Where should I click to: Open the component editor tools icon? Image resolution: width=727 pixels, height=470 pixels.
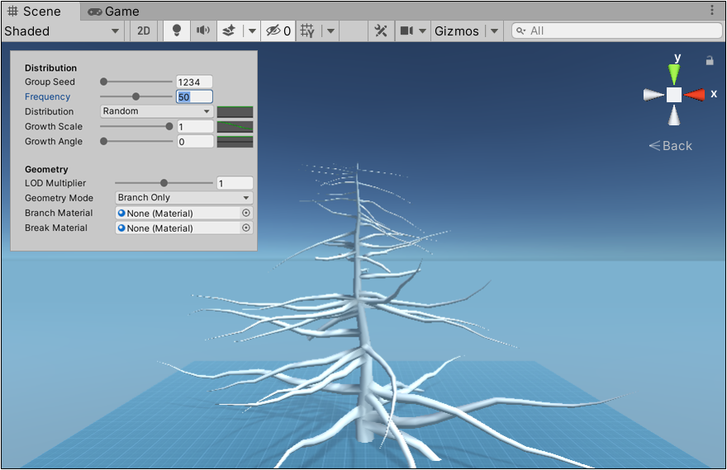(x=381, y=31)
